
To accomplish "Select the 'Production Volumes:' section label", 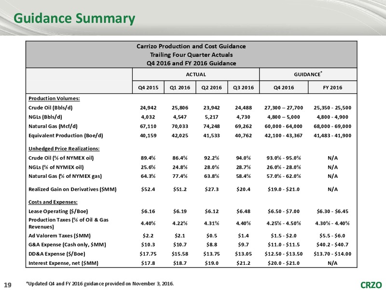I will coord(54,99).
